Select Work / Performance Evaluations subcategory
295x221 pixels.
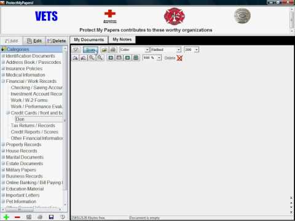click(37, 107)
